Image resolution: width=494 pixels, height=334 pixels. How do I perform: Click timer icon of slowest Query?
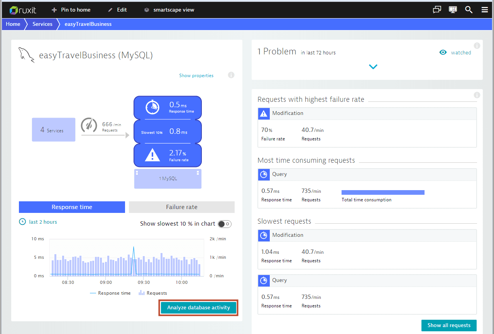pos(264,280)
